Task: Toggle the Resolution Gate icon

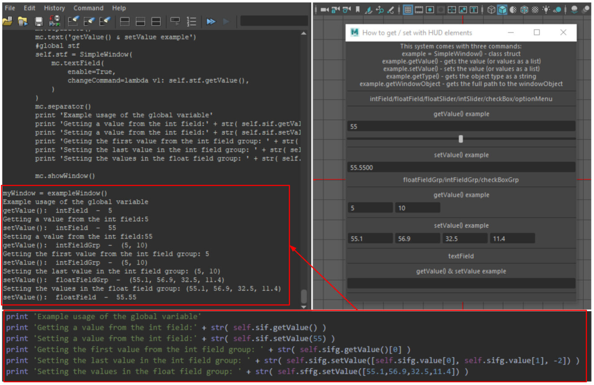Action: [x=429, y=9]
